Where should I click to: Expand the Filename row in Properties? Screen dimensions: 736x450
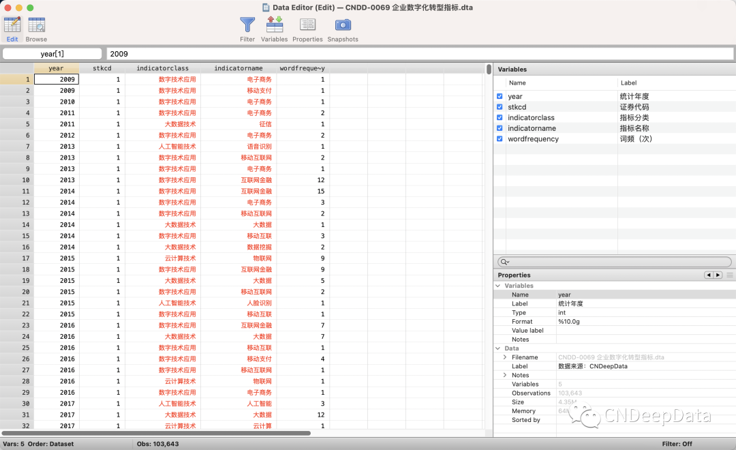(x=505, y=357)
